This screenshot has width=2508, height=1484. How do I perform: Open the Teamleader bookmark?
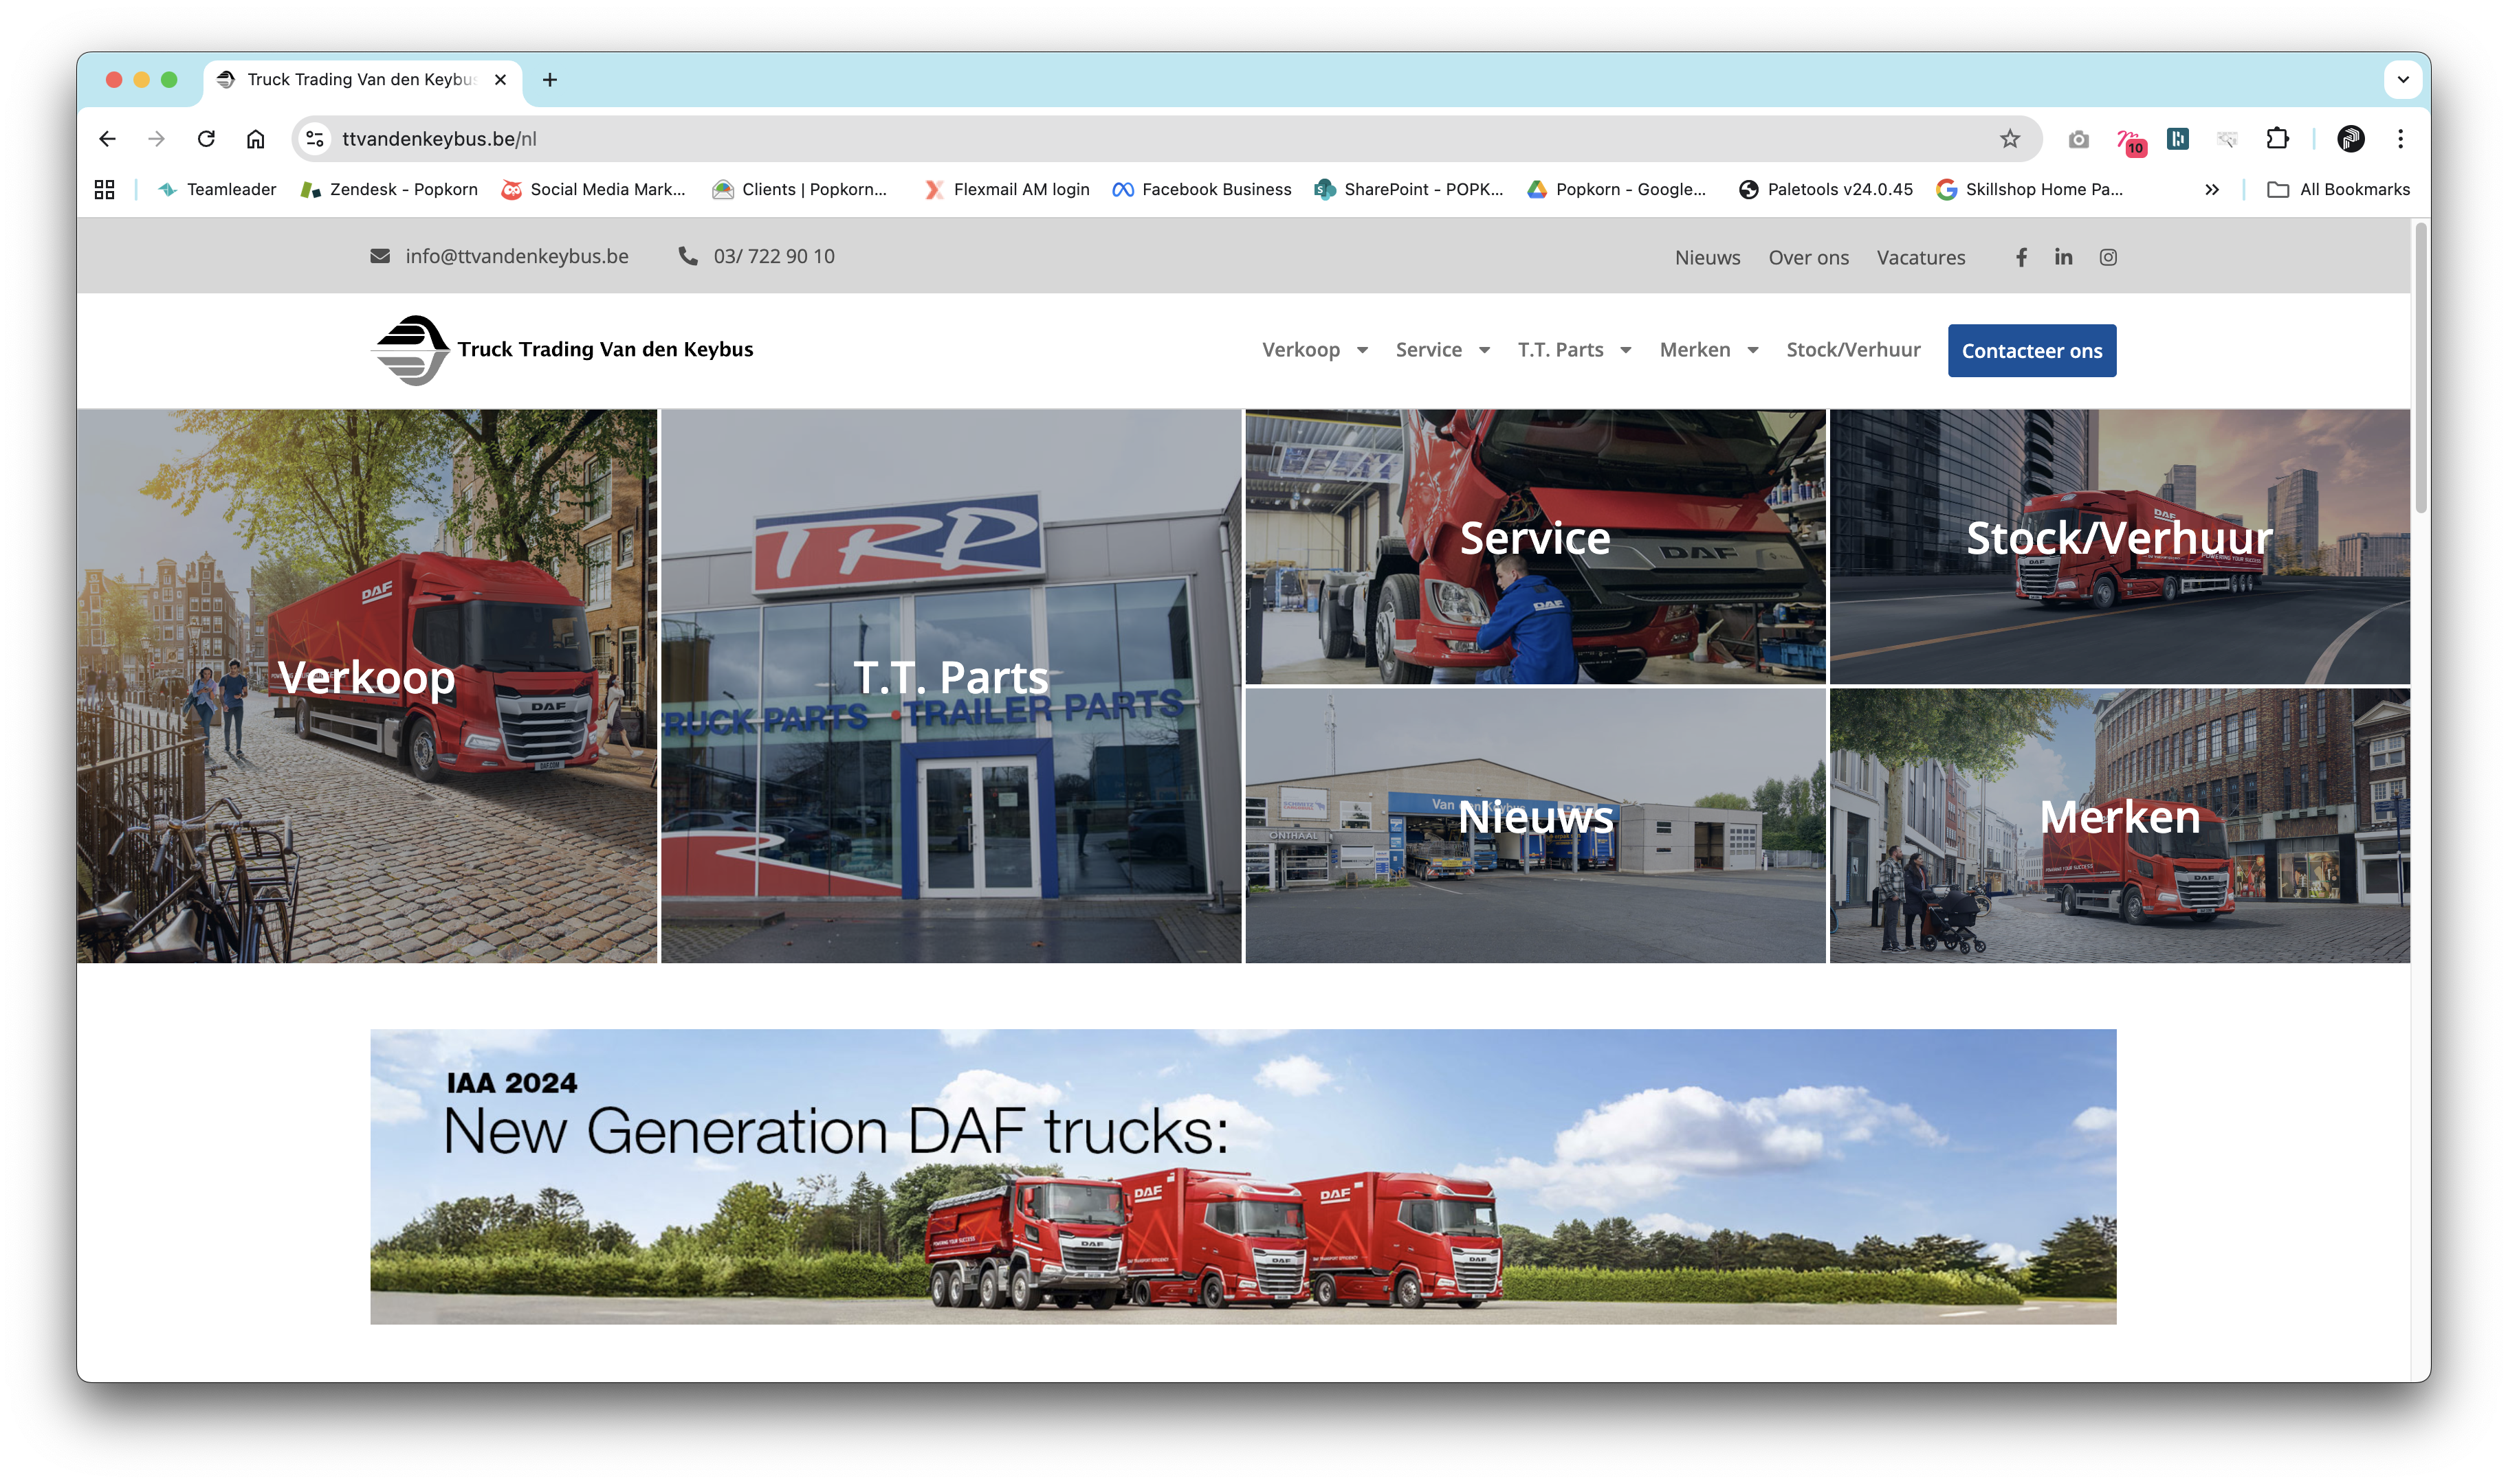tap(217, 189)
